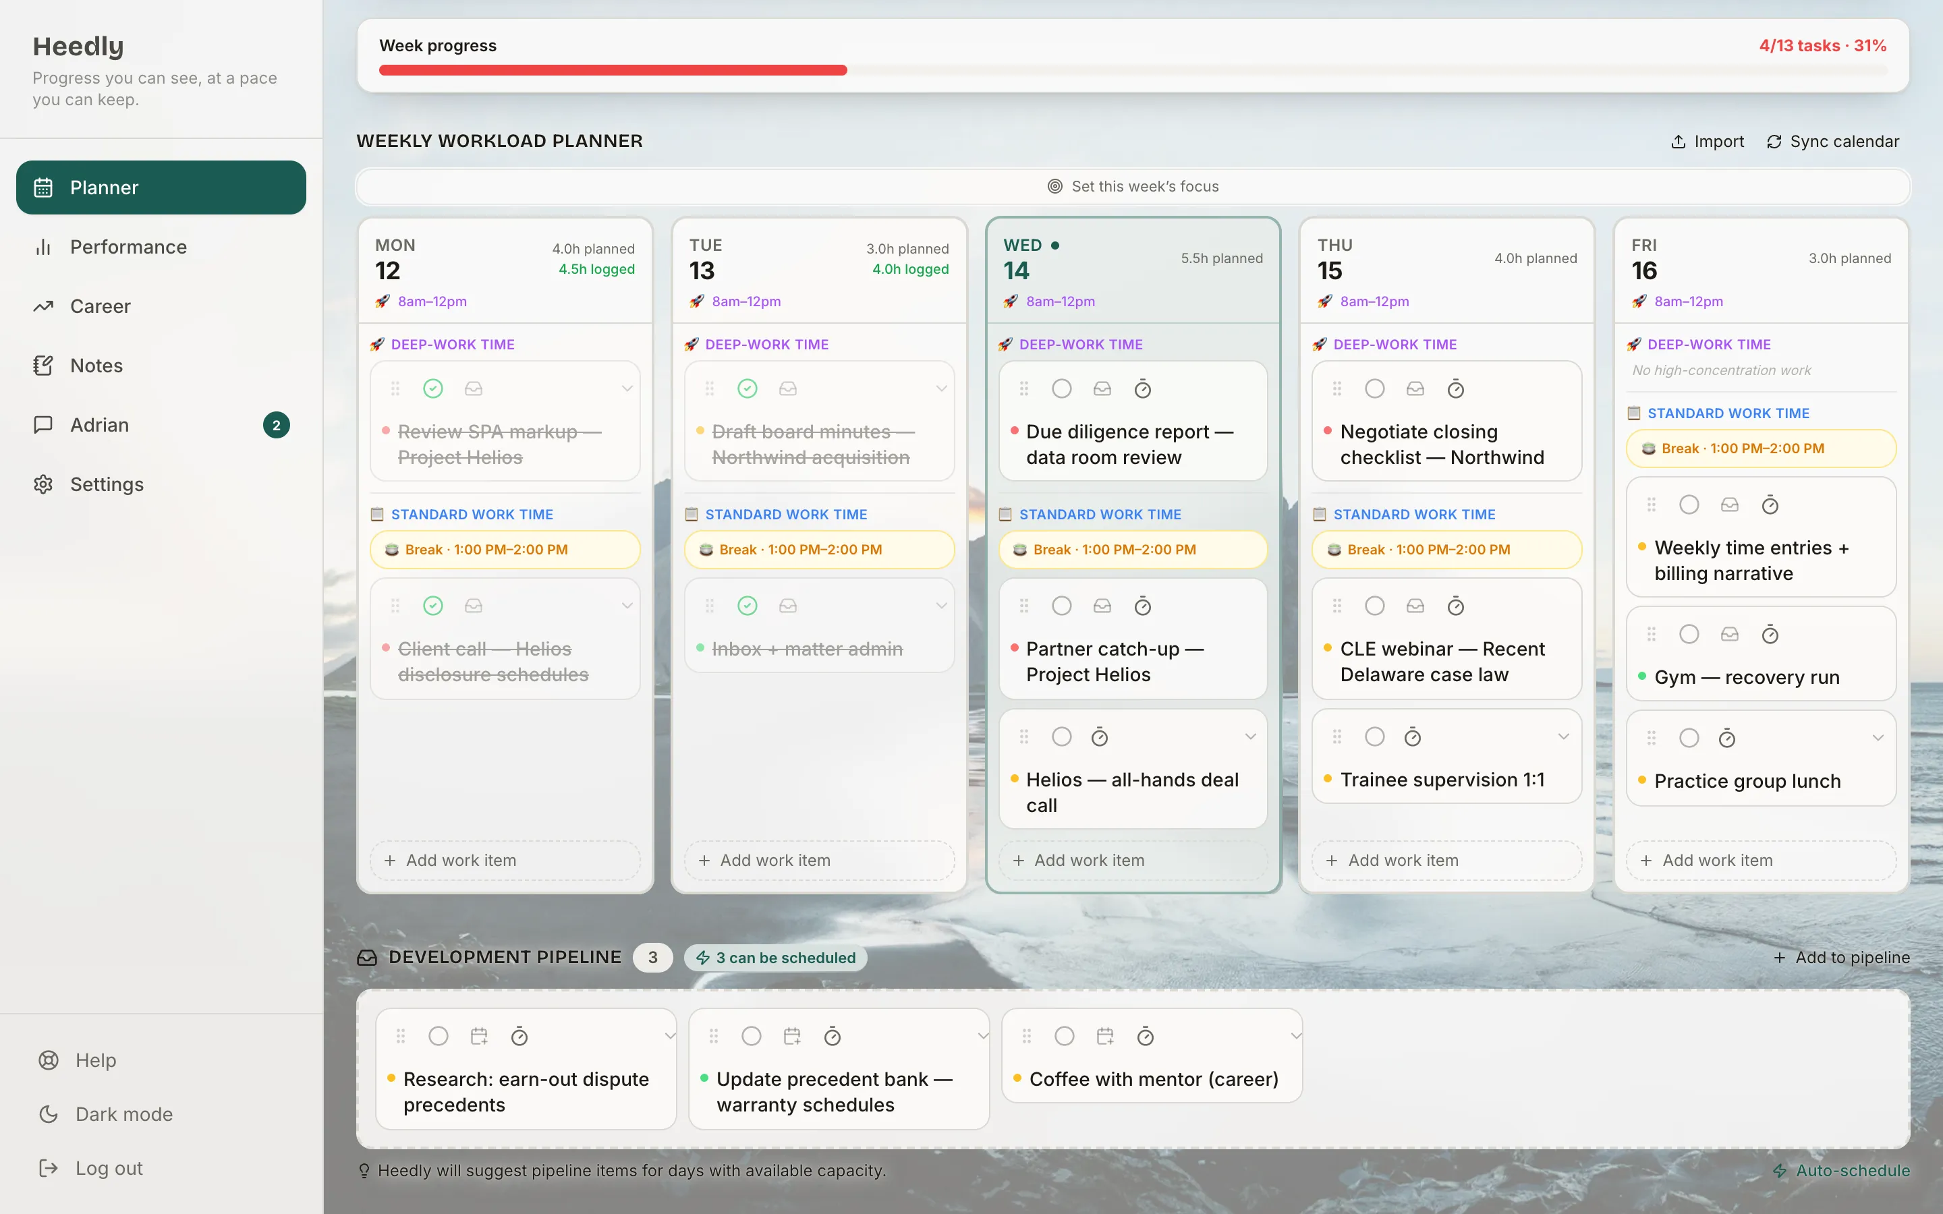Click the Week progress bar
1943x1214 pixels.
(1133, 71)
